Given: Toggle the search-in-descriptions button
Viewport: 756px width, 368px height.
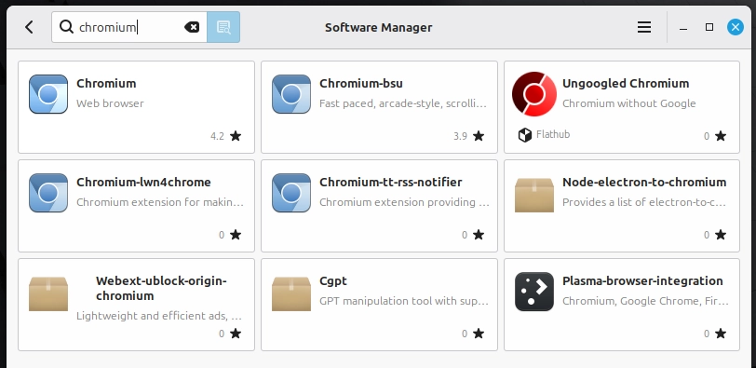Looking at the screenshot, I should click(223, 27).
